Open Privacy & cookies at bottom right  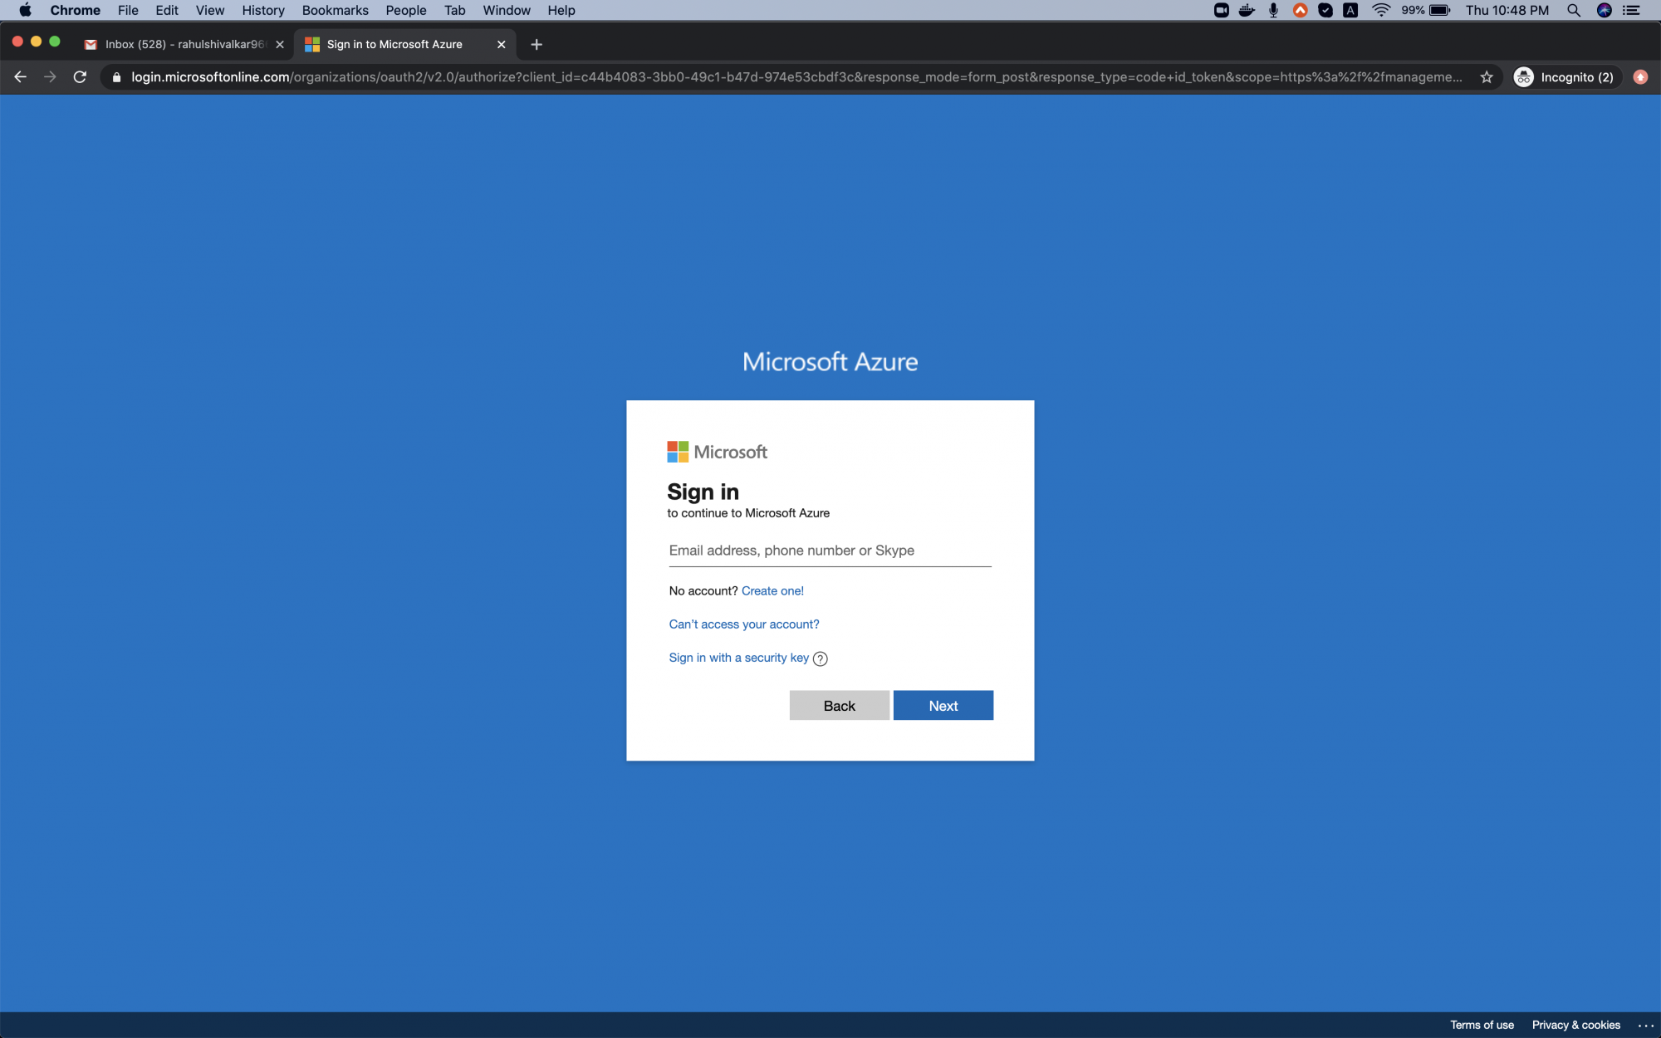tap(1575, 1025)
